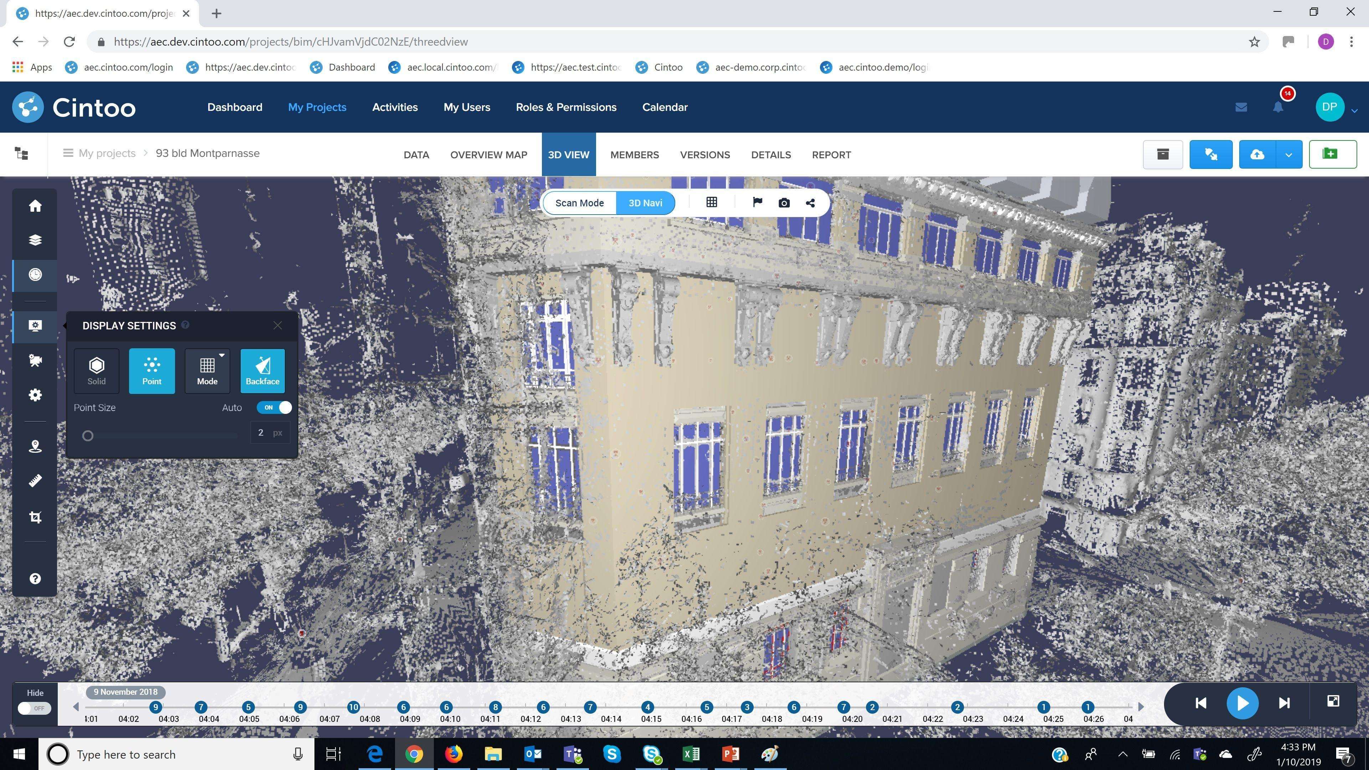Go to My projects breadcrumb link
Screen dimensions: 1369x770
107,154
